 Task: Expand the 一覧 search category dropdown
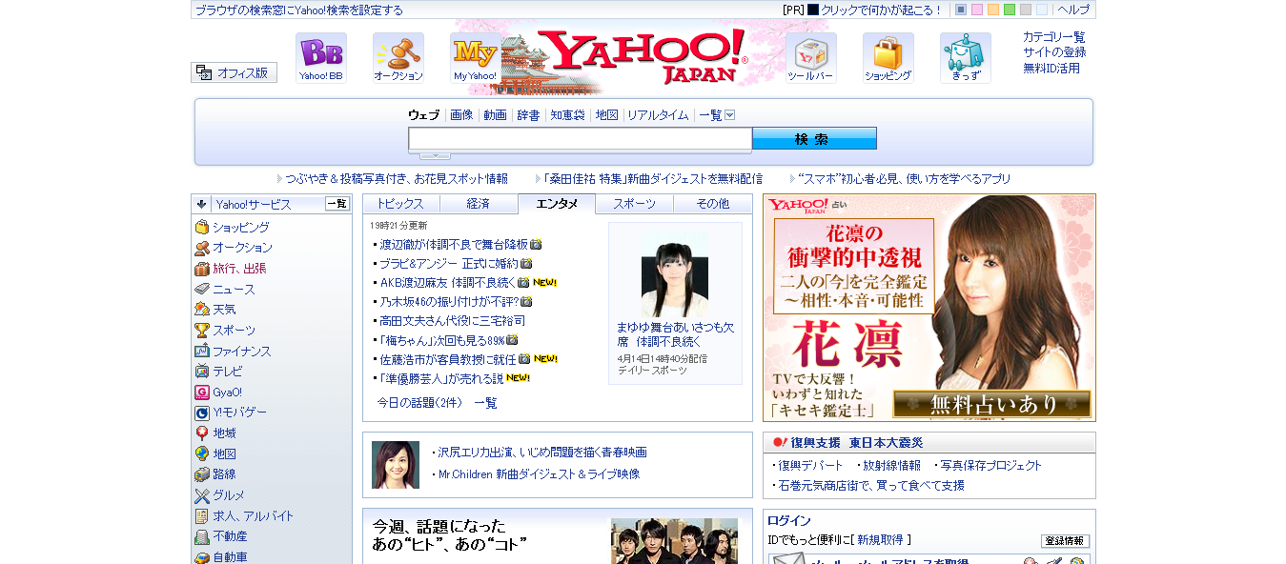(730, 115)
